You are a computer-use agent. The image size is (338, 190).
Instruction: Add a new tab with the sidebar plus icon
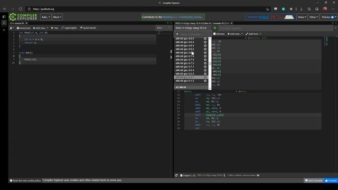tap(4, 30)
